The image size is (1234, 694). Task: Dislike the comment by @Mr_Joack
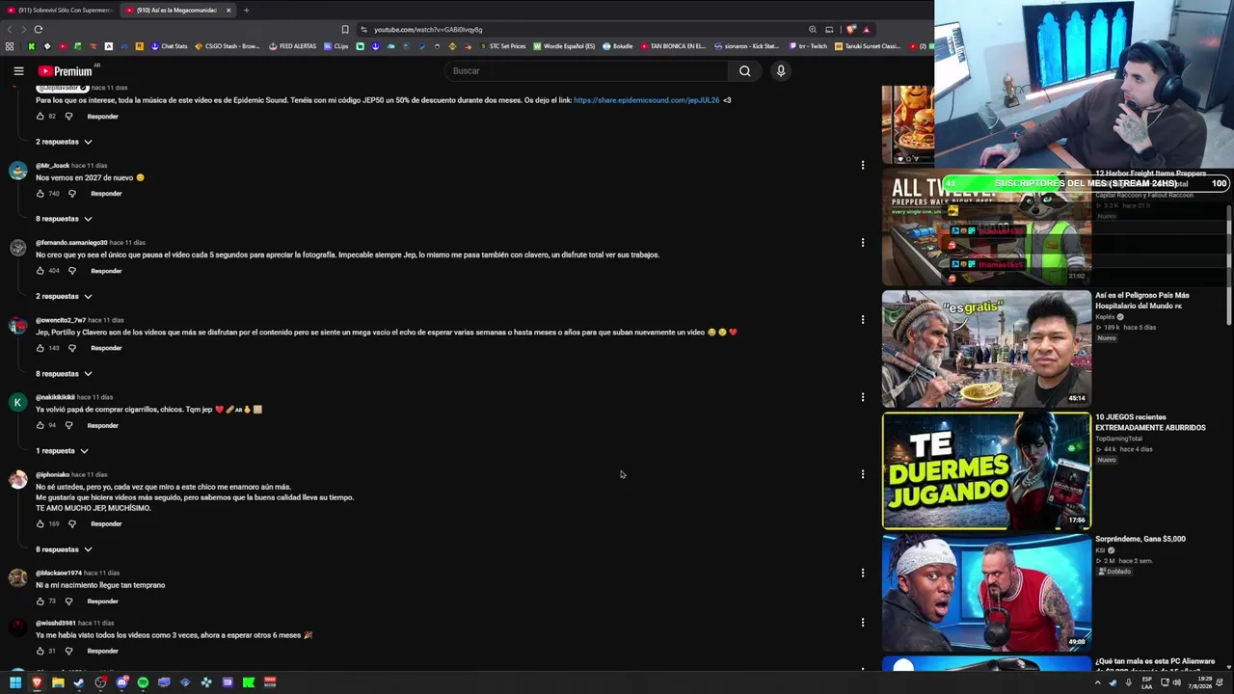pyautogui.click(x=71, y=194)
